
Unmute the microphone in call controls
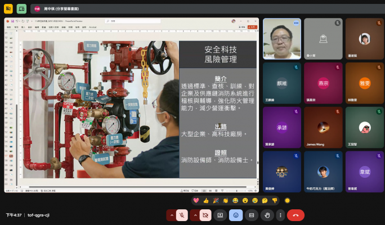click(182, 215)
